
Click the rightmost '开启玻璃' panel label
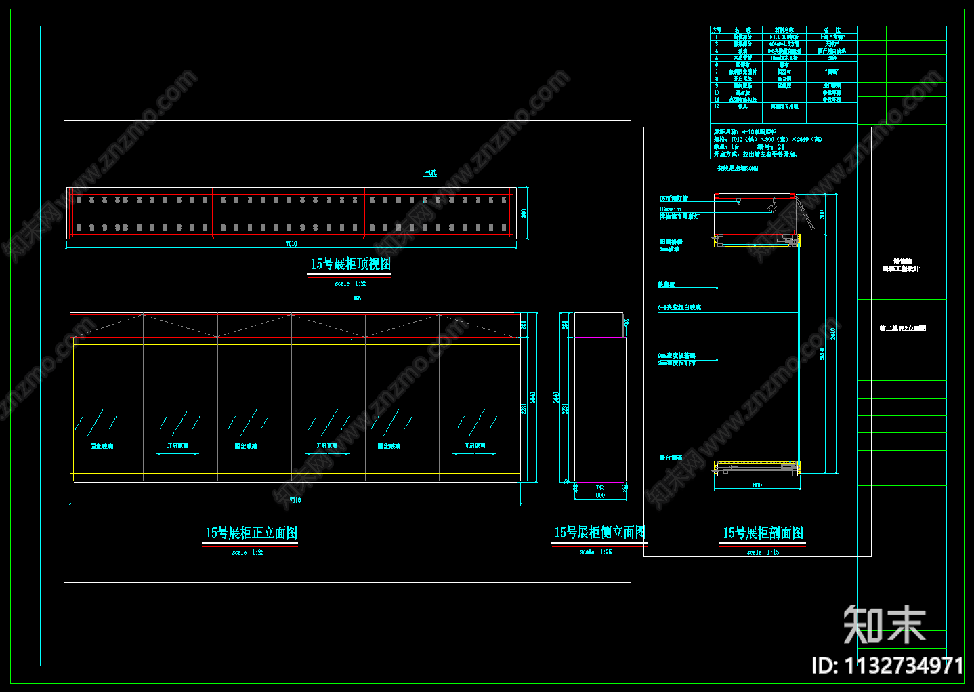475,446
